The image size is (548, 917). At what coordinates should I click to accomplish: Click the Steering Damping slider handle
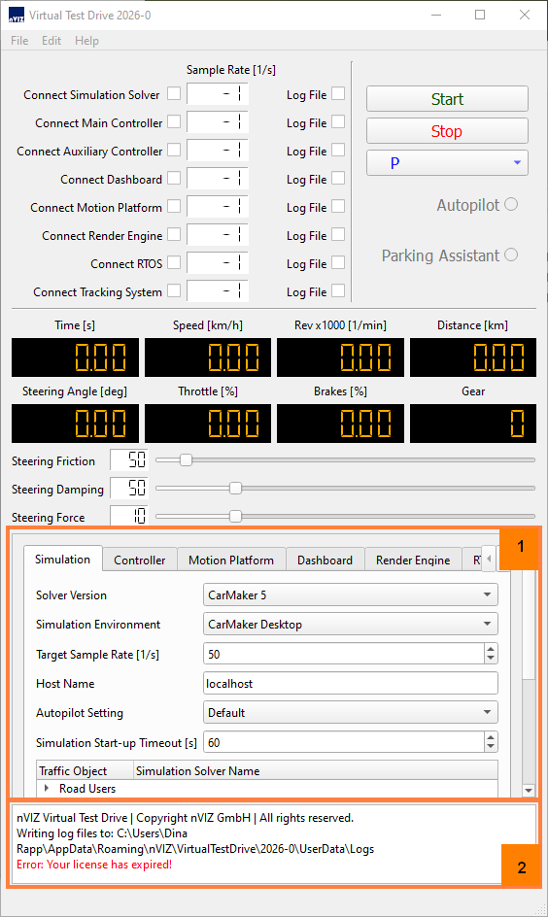(x=235, y=488)
